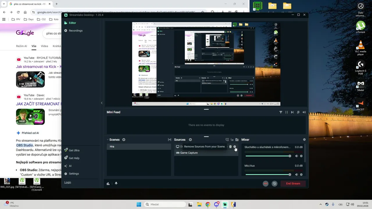
Task: Open the 3:18 Kick tutorial video thumbnail
Action: click(30, 79)
